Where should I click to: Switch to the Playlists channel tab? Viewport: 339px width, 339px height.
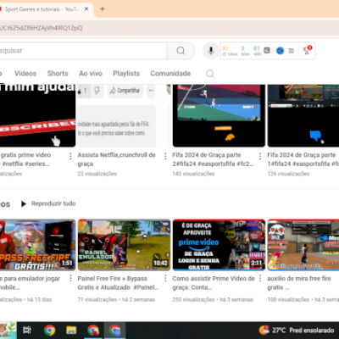126,74
